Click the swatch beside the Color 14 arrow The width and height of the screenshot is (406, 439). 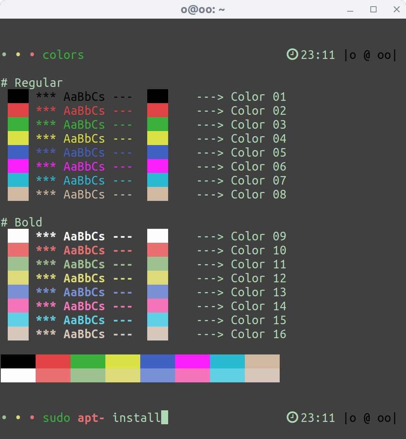tap(158, 306)
